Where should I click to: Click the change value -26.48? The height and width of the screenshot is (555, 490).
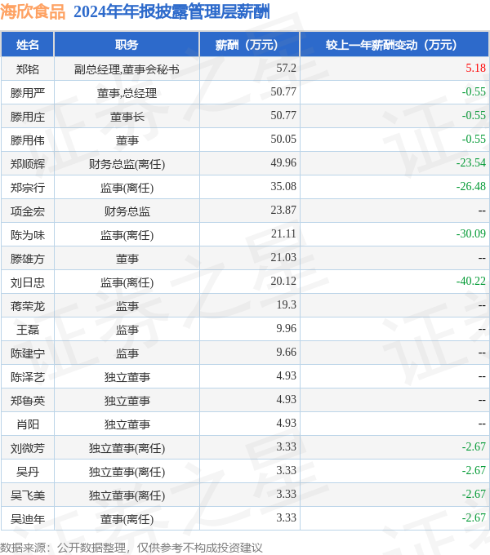[471, 187]
